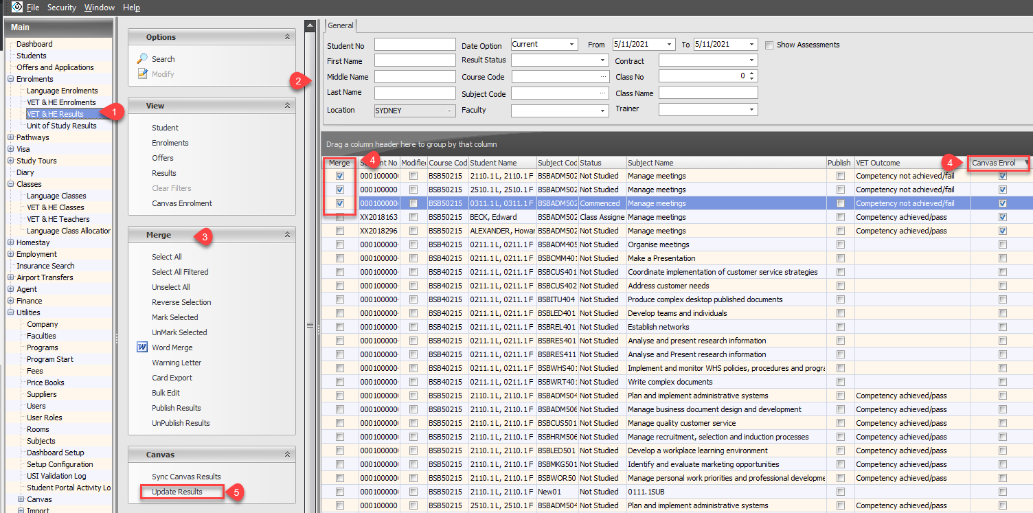Click the Select All Filtered link

pos(180,272)
